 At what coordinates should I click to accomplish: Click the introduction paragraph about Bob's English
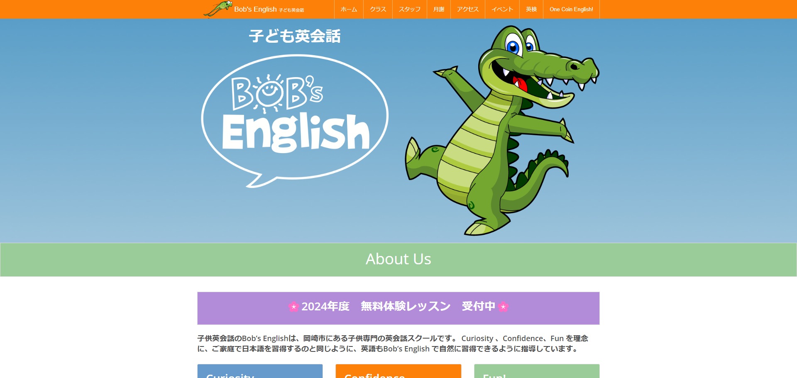click(394, 344)
